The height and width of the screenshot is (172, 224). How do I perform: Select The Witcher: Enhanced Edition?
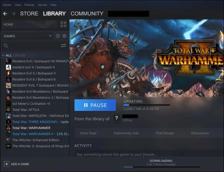coord(36,140)
